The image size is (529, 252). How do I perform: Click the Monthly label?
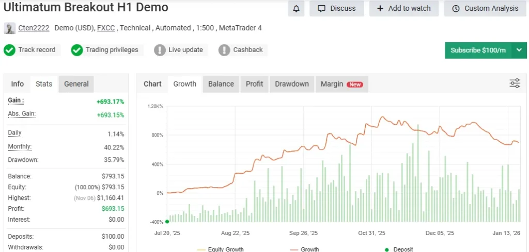20,147
